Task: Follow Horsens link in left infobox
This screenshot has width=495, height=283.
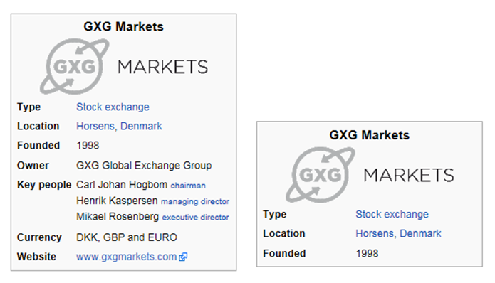Action: [x=95, y=126]
